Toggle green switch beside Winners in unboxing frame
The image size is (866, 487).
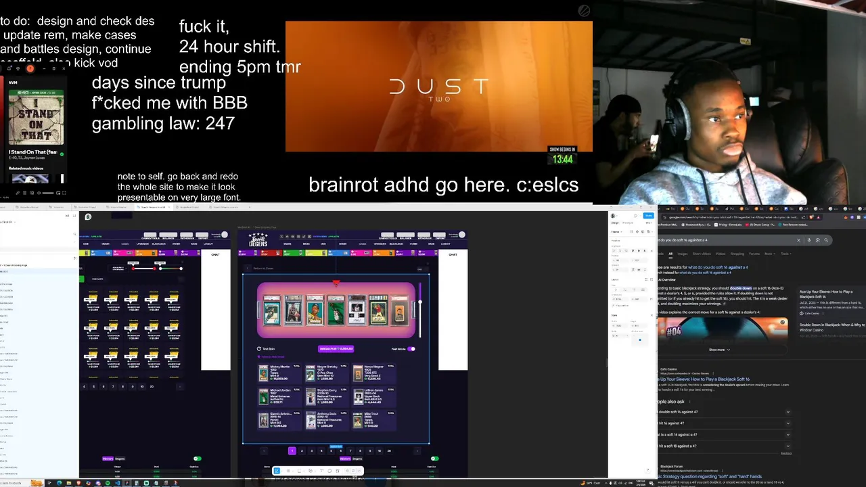434,459
